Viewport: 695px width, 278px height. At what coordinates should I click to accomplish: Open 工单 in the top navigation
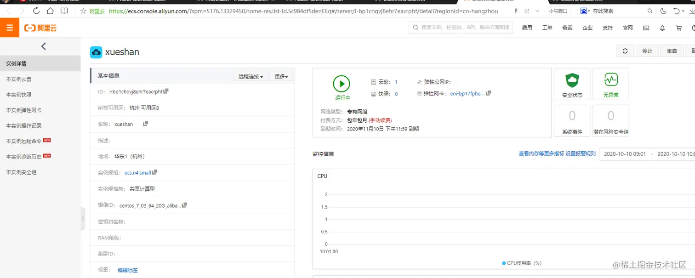547,28
